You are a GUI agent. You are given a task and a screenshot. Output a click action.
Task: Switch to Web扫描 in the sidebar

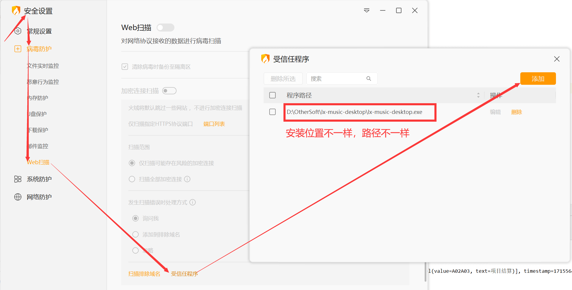click(38, 162)
